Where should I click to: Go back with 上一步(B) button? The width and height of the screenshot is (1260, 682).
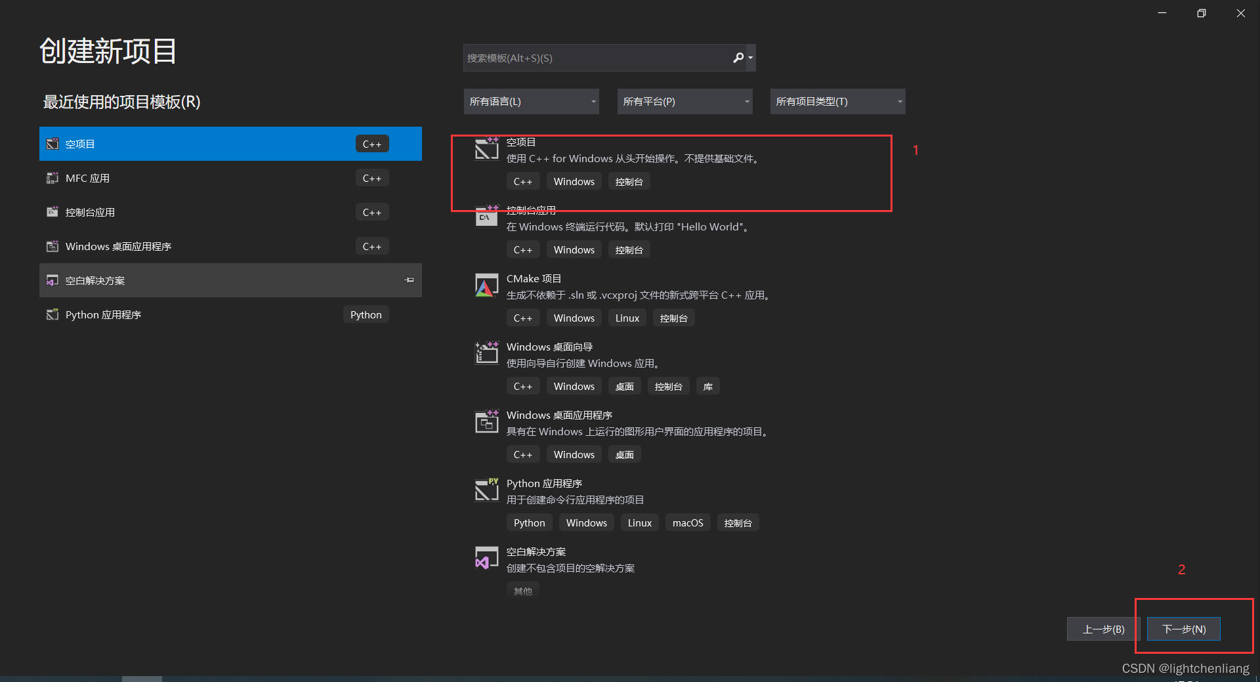1104,629
